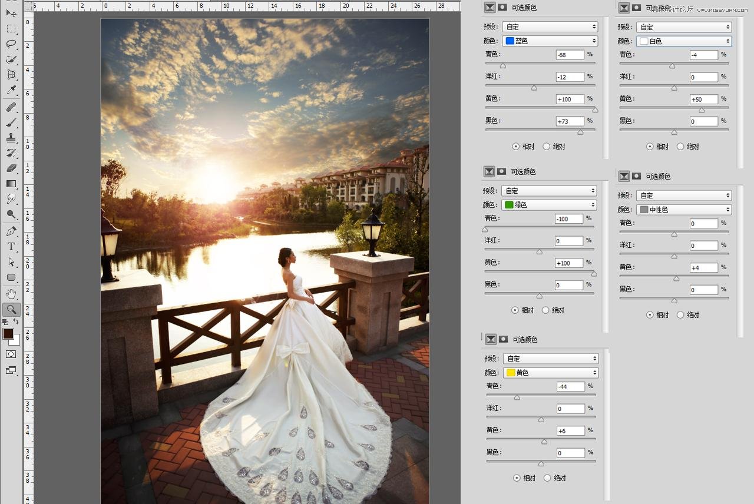Open the 绿色 color dropdown
This screenshot has width=754, height=504.
click(x=549, y=205)
